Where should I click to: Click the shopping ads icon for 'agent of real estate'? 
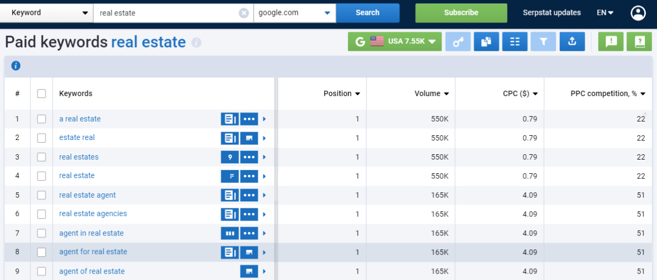[249, 271]
